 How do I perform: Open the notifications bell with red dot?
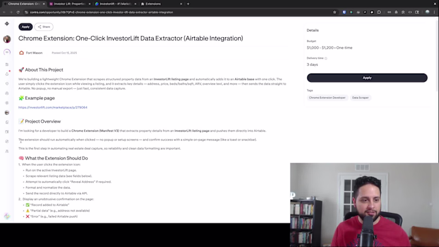(7, 74)
